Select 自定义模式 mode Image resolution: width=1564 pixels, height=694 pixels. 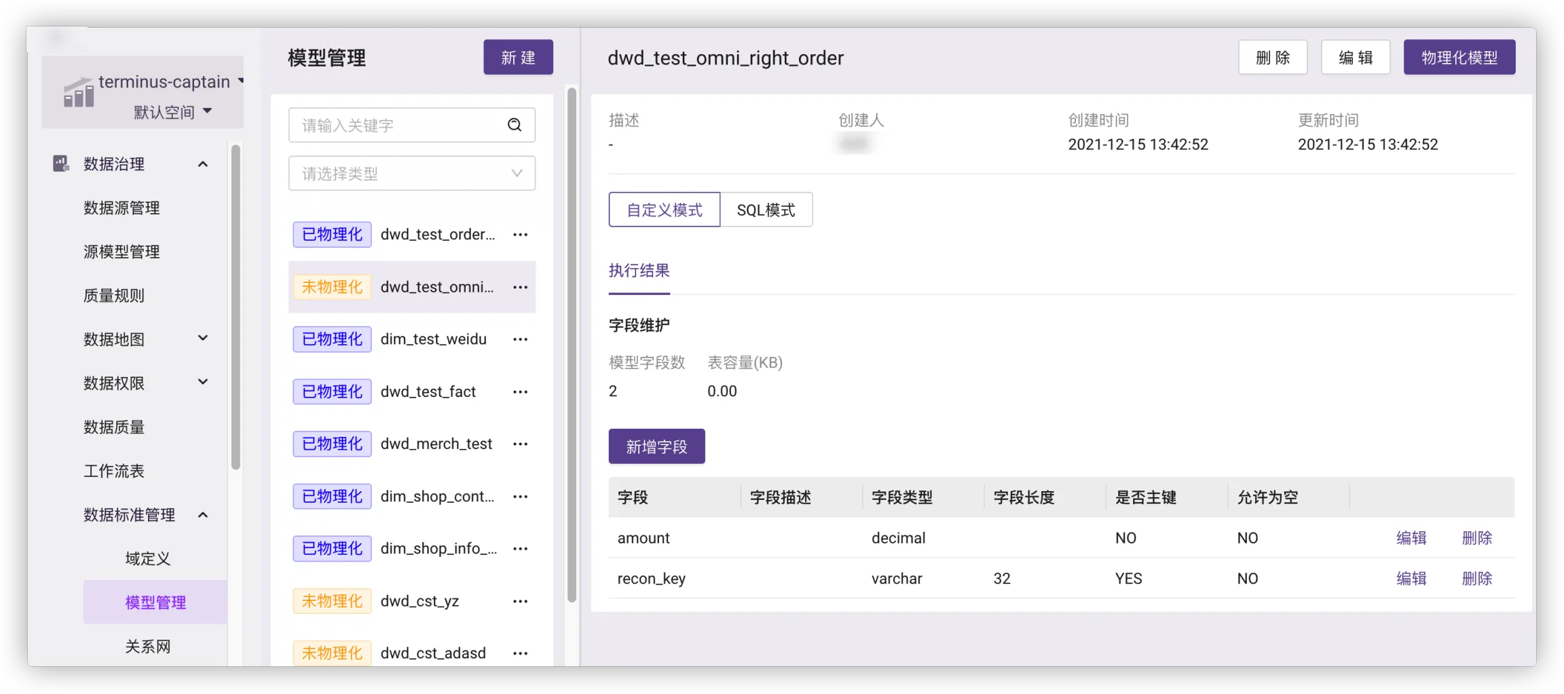pos(664,210)
